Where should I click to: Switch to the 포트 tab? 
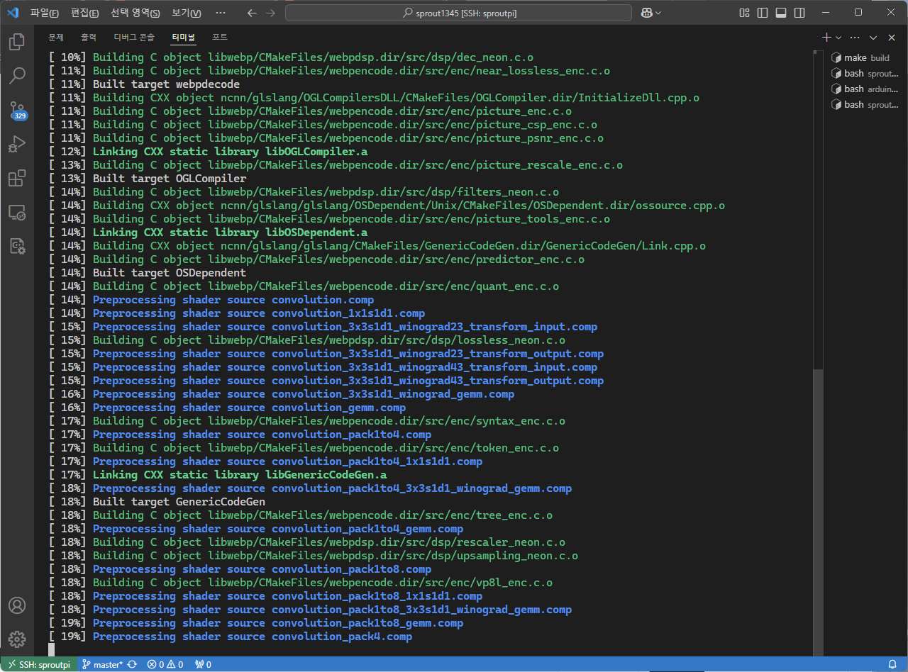tap(220, 37)
